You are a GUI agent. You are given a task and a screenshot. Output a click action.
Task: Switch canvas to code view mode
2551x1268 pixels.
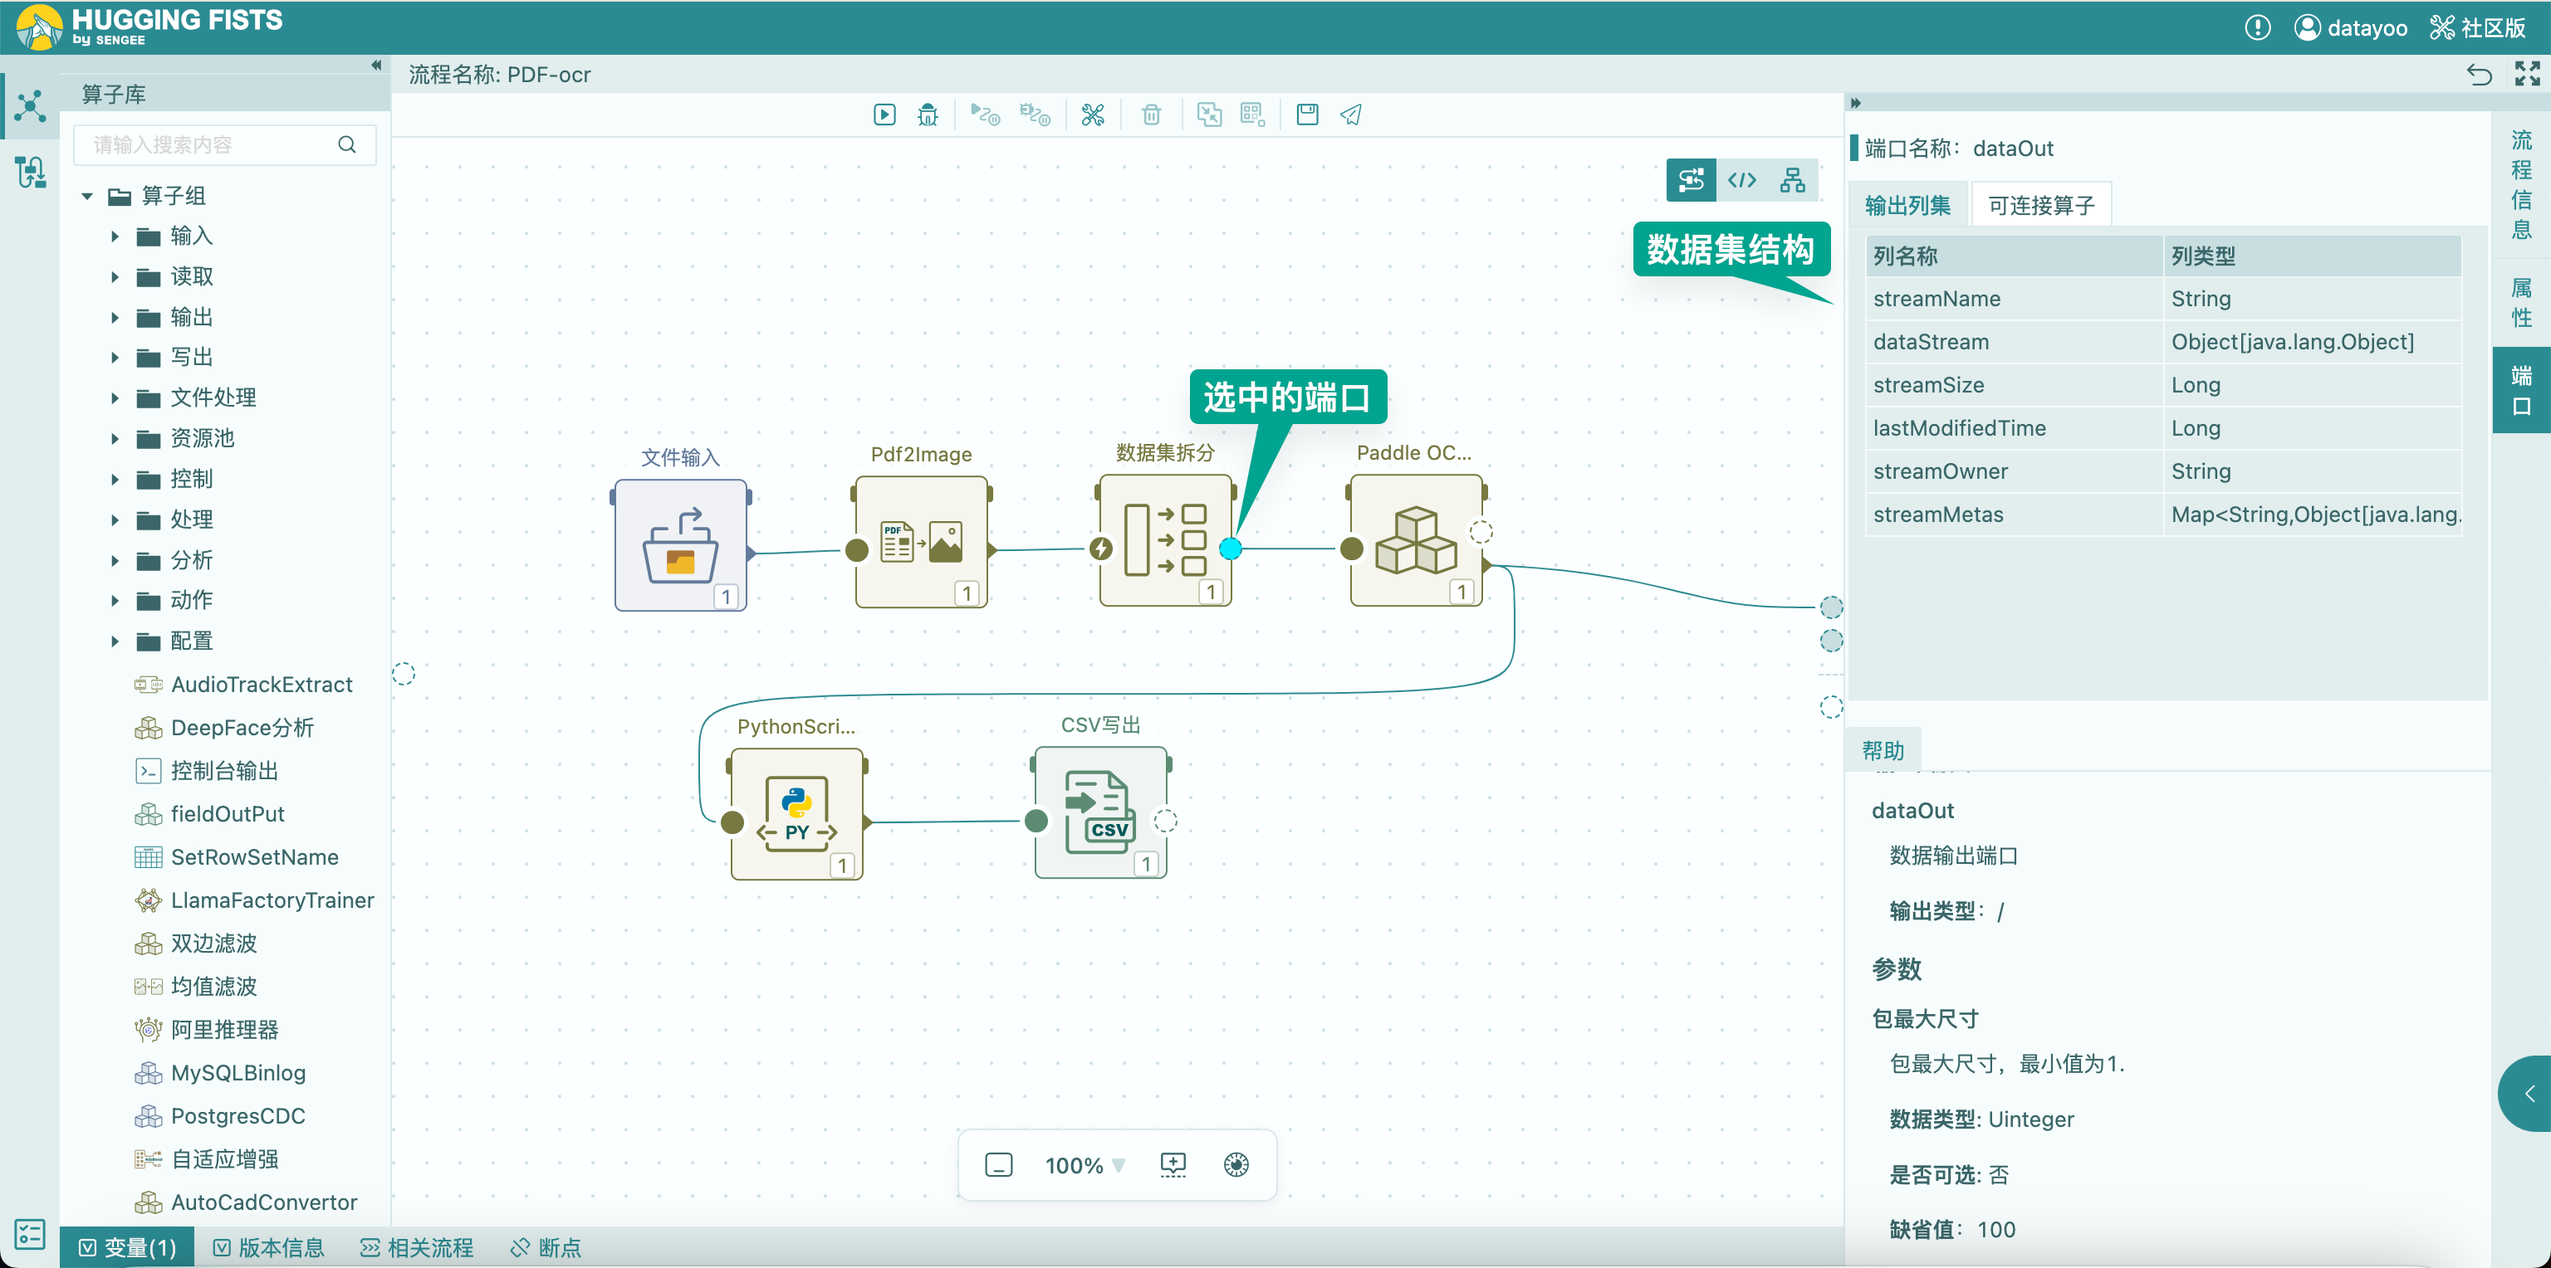[1742, 180]
